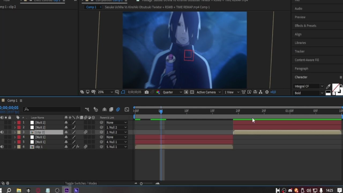The image size is (343, 193).
Task: Click the current time indicator in the timeline
Action: click(x=161, y=111)
